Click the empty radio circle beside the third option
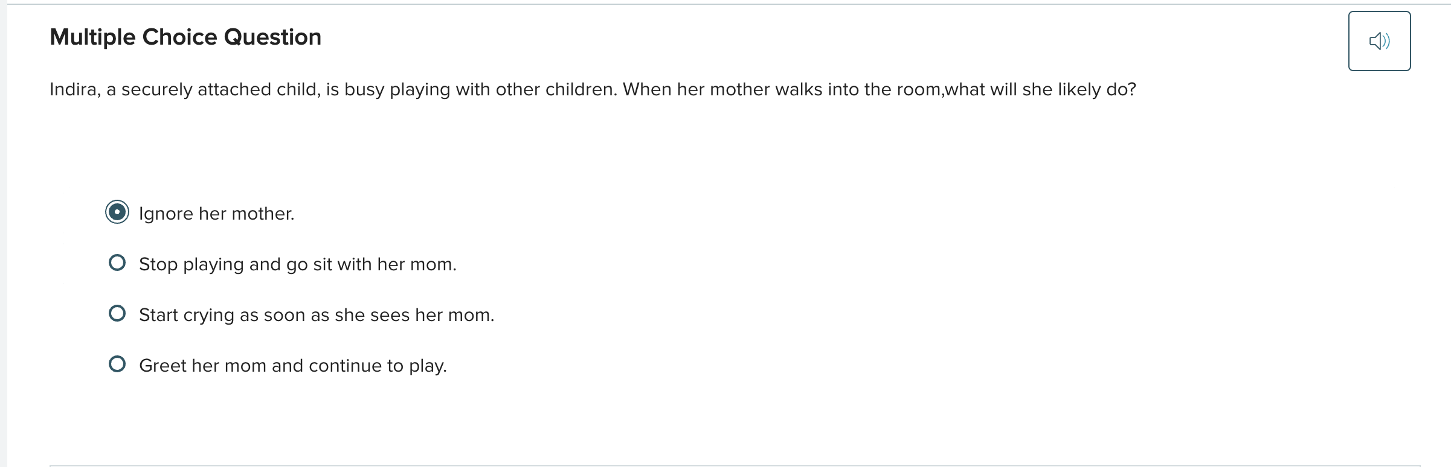 click(117, 313)
